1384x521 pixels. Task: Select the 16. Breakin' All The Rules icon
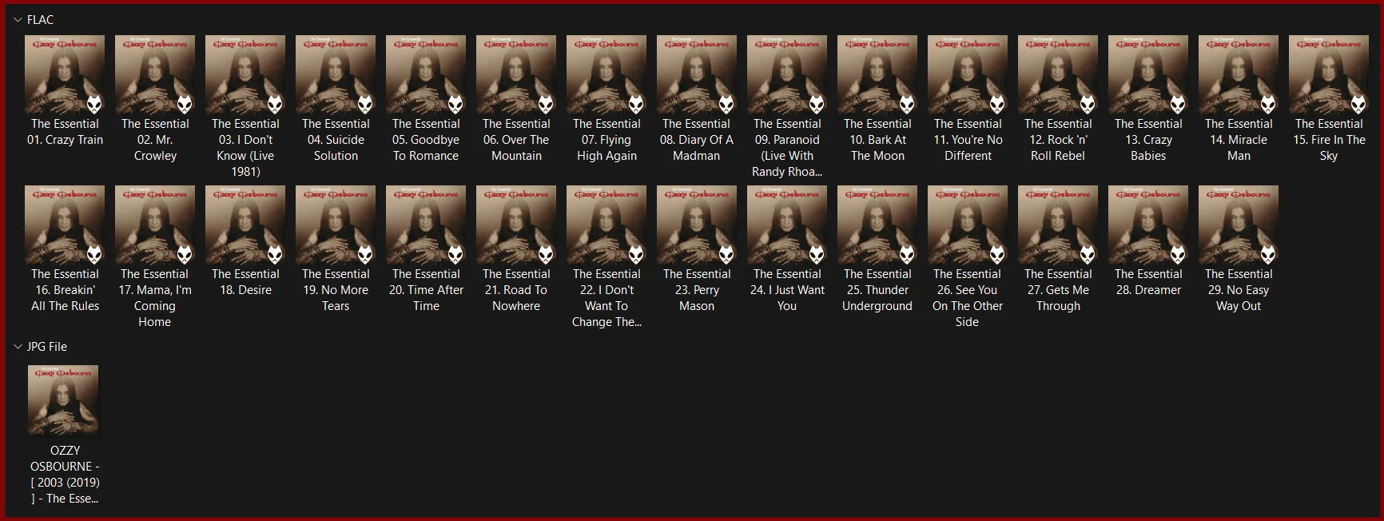click(65, 225)
